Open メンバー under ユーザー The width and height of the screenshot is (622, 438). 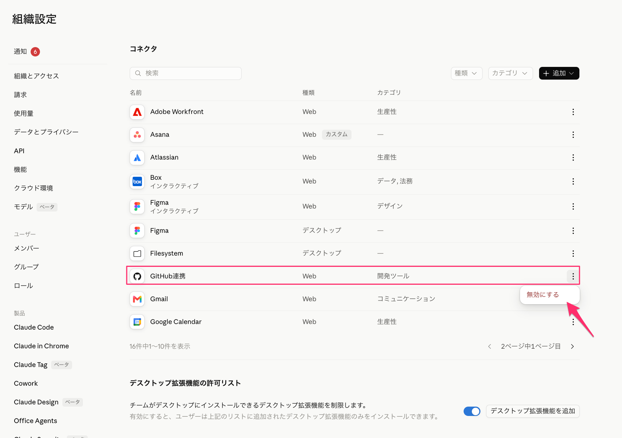(26, 249)
